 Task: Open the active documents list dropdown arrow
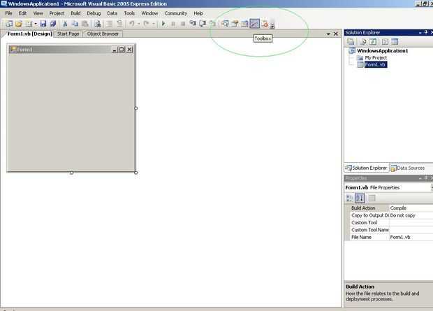[328, 34]
